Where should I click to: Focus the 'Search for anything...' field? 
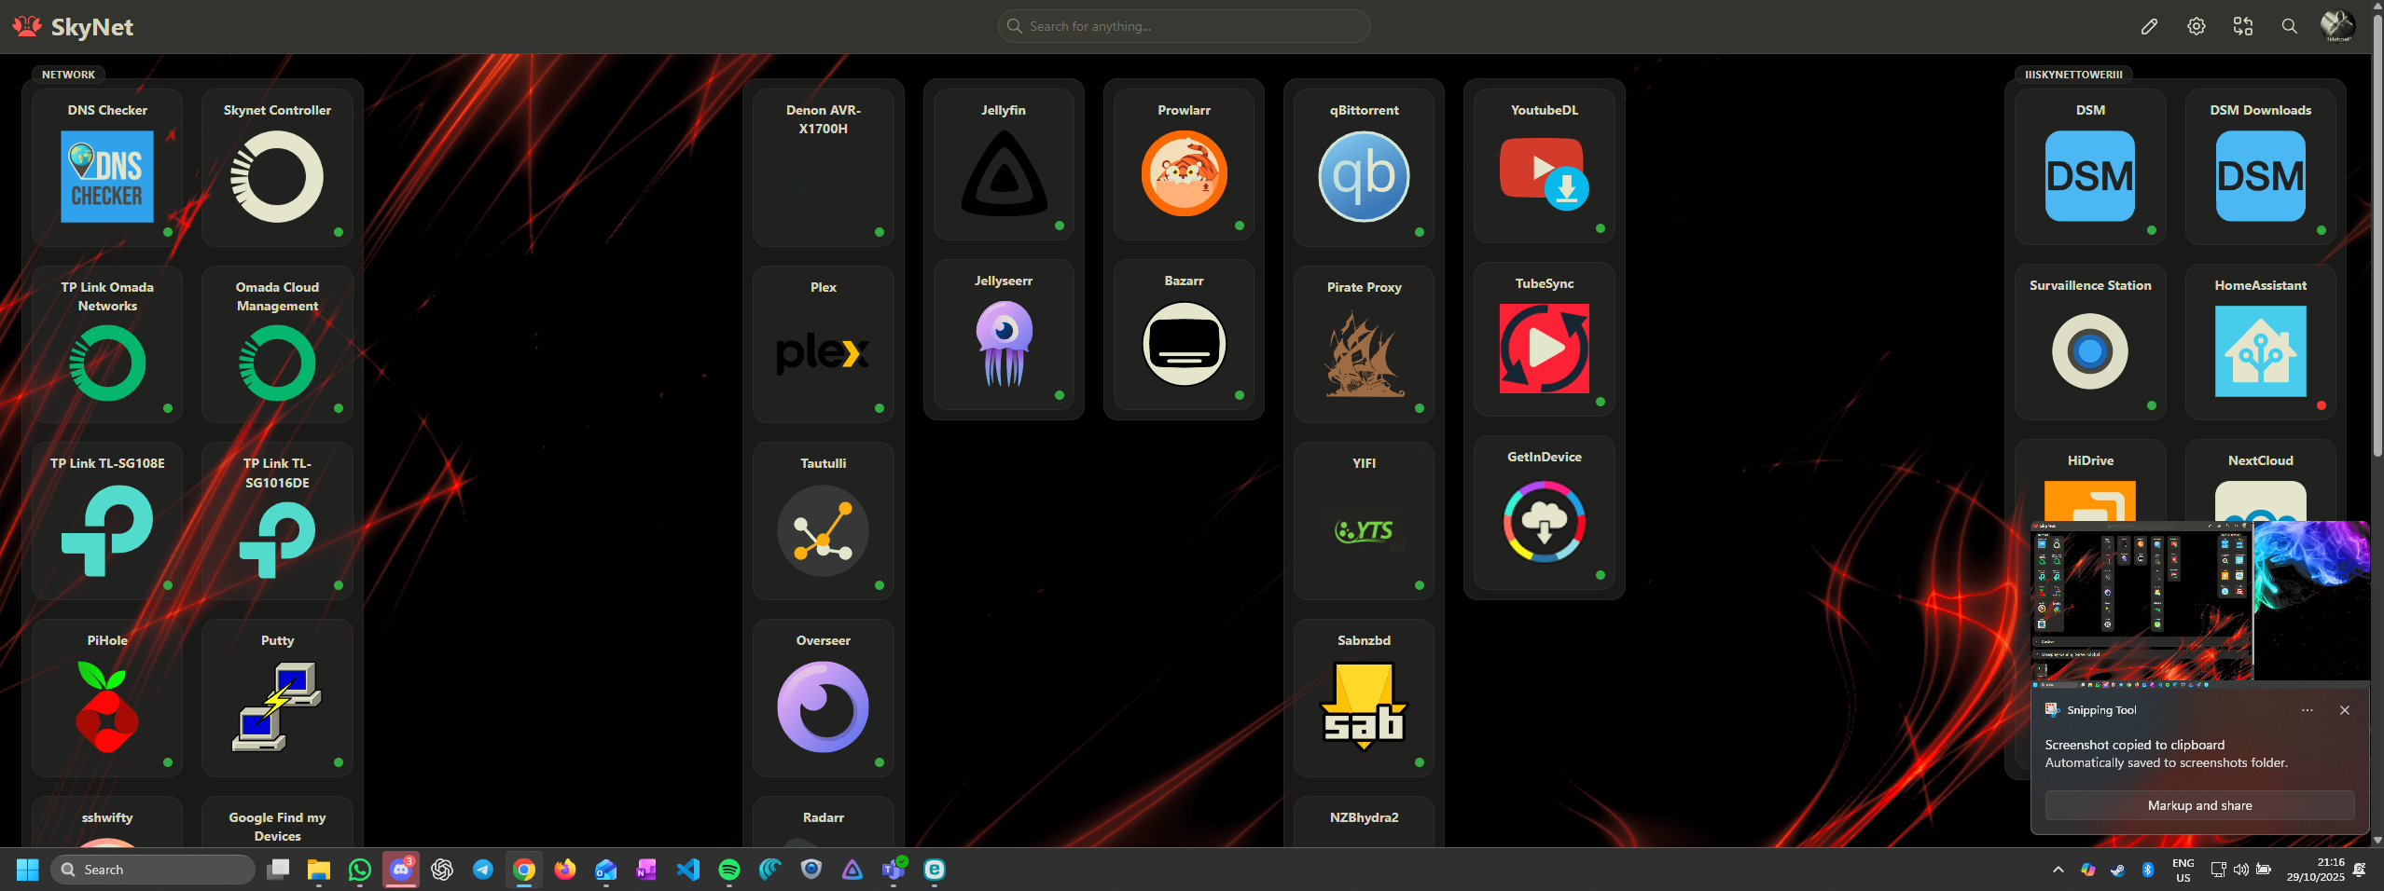(1184, 26)
